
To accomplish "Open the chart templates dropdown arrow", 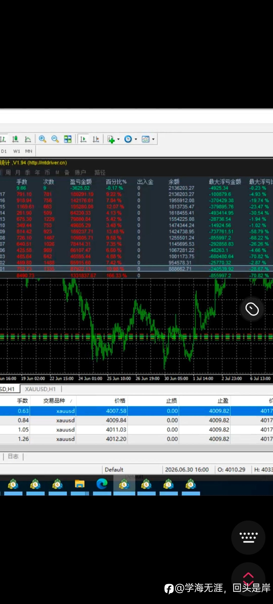I will [x=153, y=139].
